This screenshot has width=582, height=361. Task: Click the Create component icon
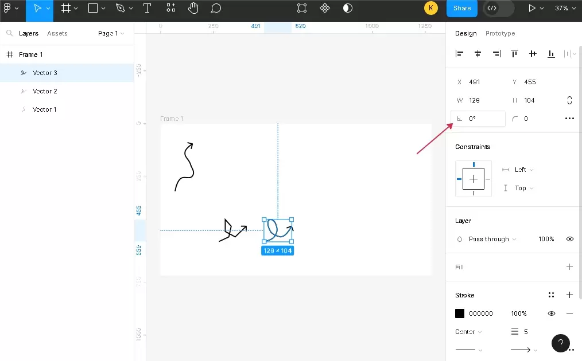point(325,8)
